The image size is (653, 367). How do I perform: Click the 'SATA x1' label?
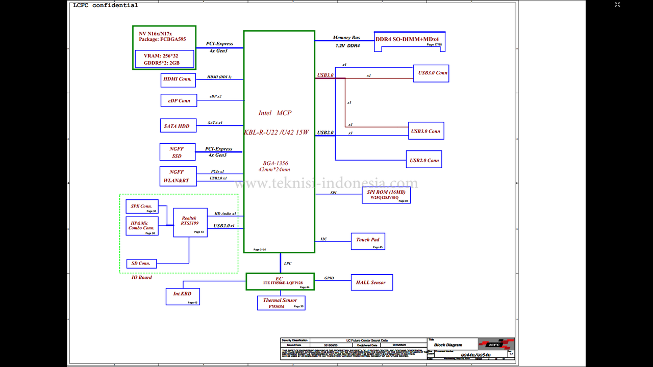[x=215, y=123]
